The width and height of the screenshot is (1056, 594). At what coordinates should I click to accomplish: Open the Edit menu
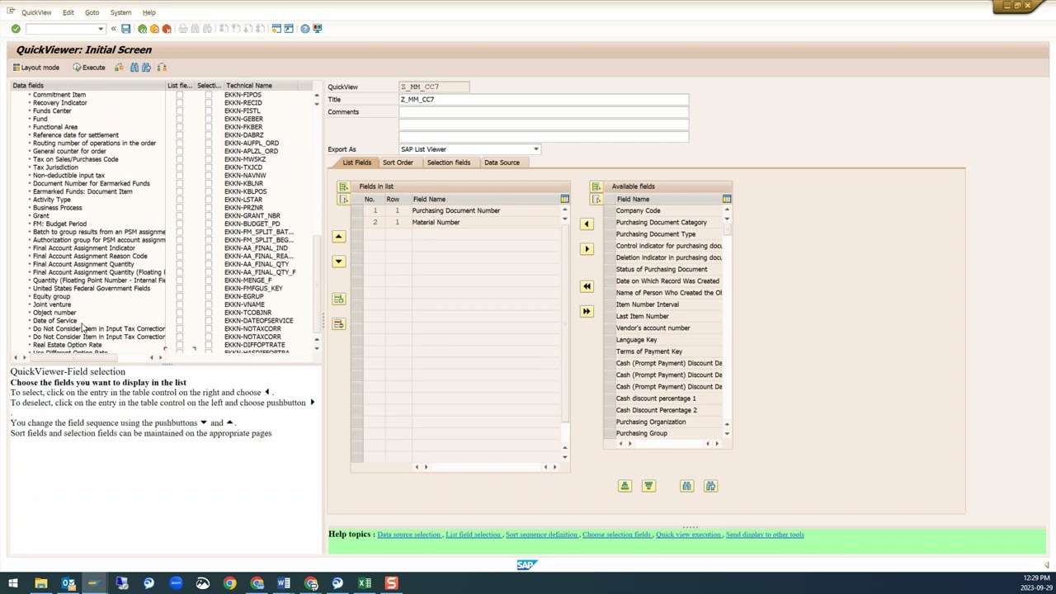coord(68,12)
